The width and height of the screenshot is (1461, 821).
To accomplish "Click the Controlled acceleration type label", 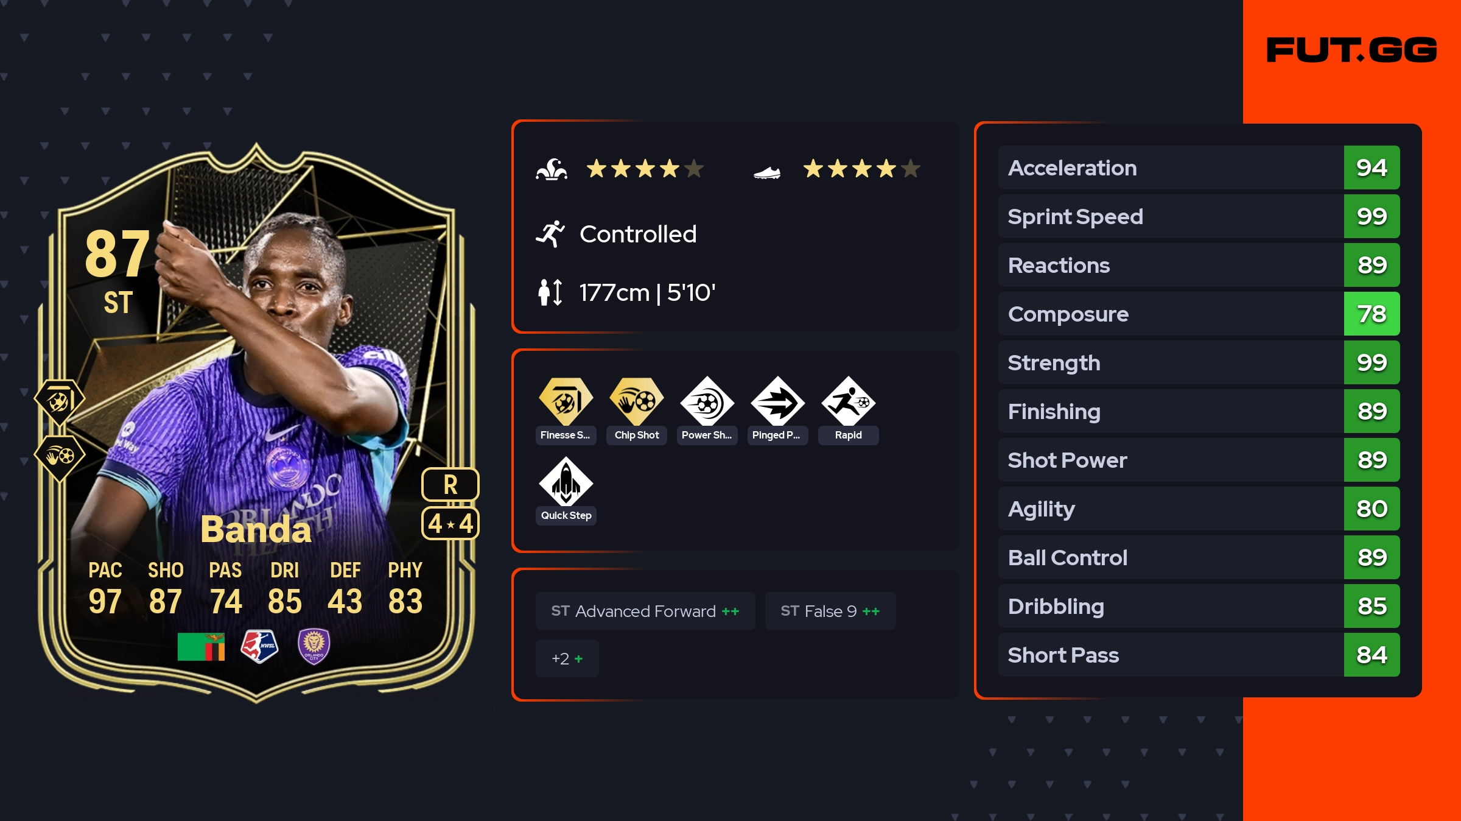I will [x=638, y=234].
